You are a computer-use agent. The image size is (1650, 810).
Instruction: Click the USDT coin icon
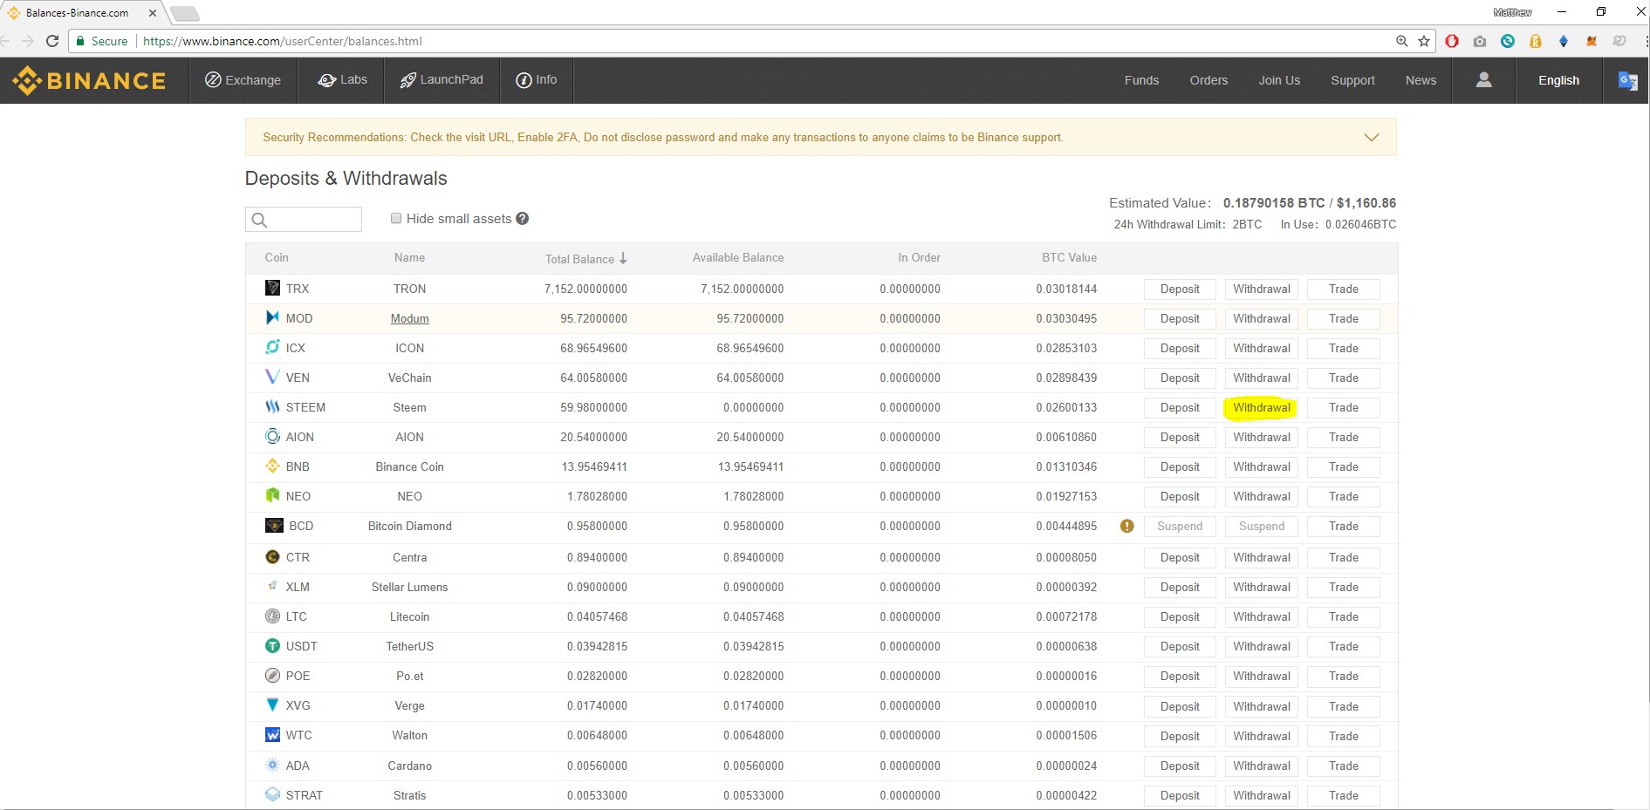(x=272, y=646)
